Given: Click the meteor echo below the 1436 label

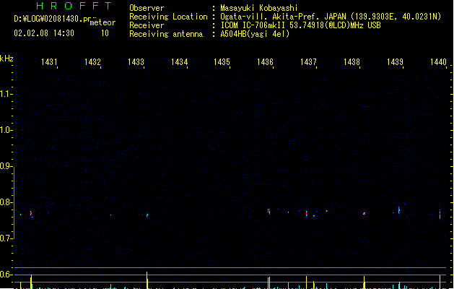Looking at the screenshot, I should tap(269, 211).
